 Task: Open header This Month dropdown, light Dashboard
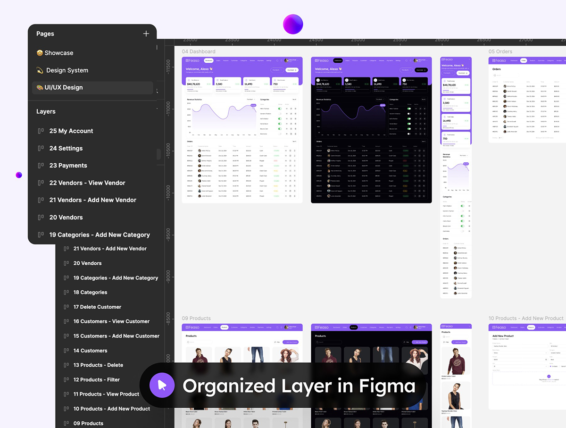[276, 70]
